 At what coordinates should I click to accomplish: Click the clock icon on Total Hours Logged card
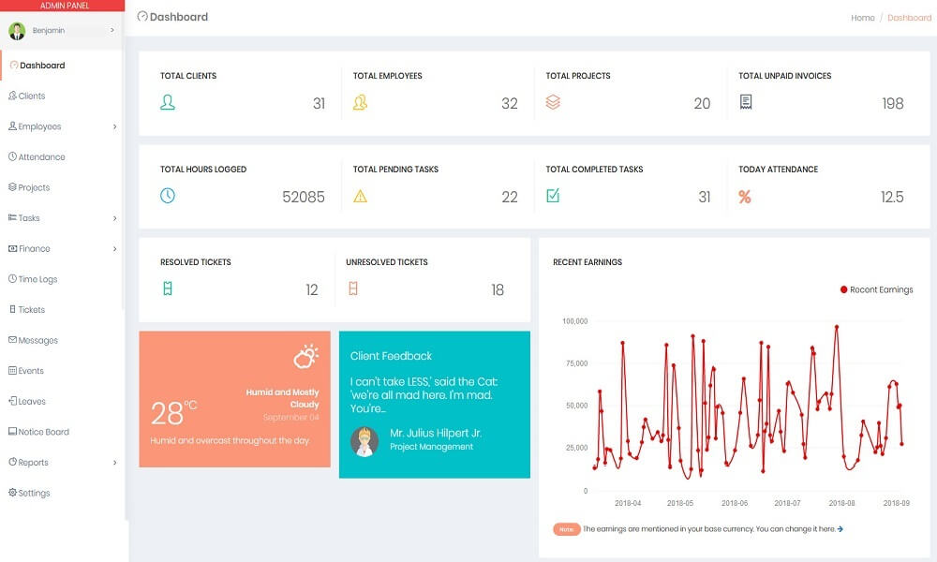(x=170, y=195)
